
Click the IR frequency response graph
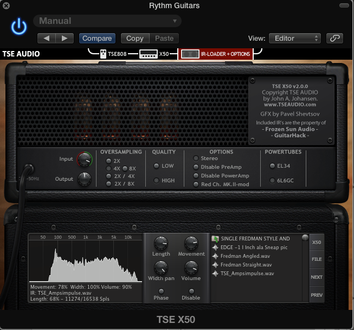(86, 258)
